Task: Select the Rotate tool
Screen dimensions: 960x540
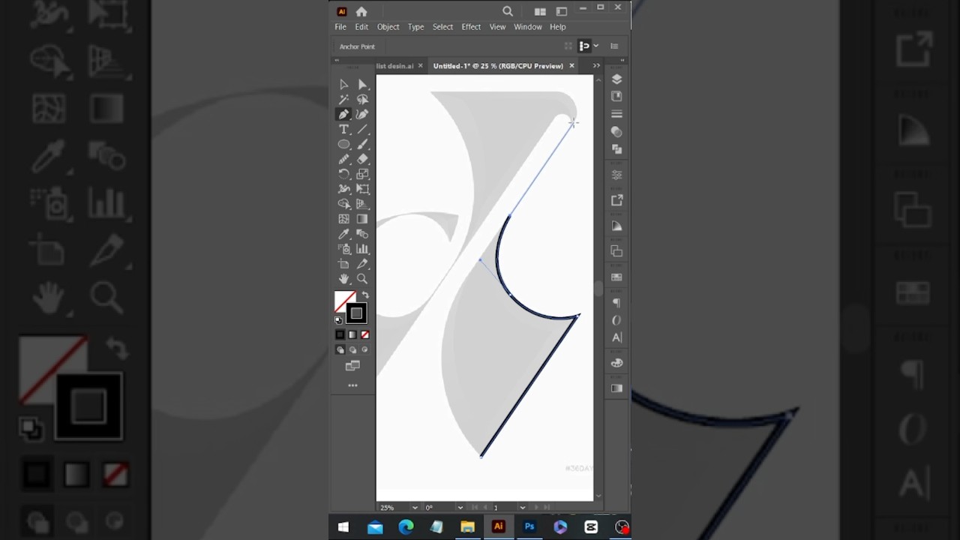Action: (343, 174)
